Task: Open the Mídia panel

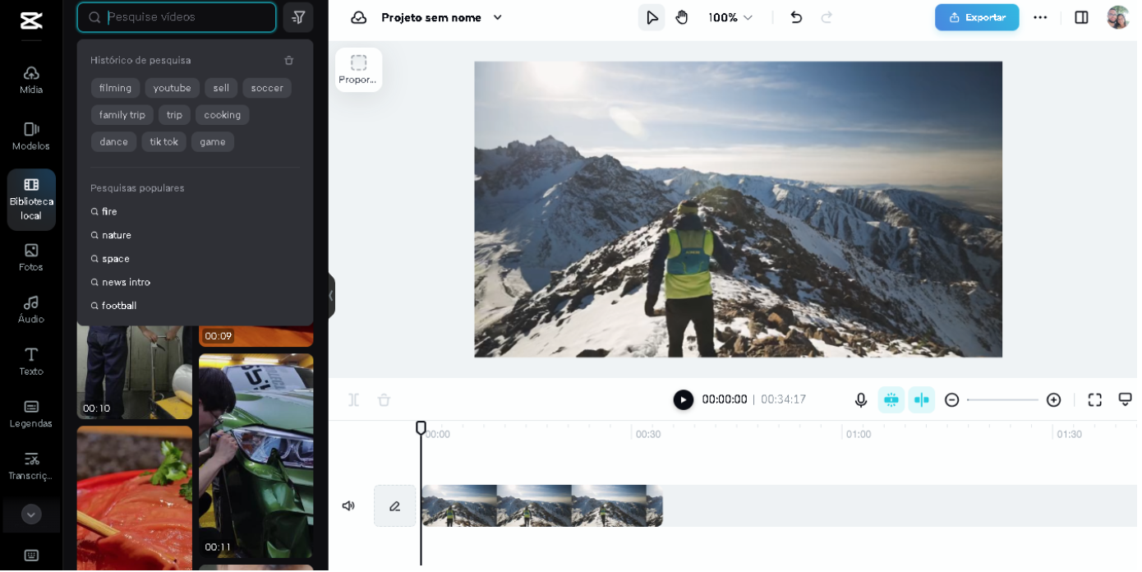Action: click(31, 80)
